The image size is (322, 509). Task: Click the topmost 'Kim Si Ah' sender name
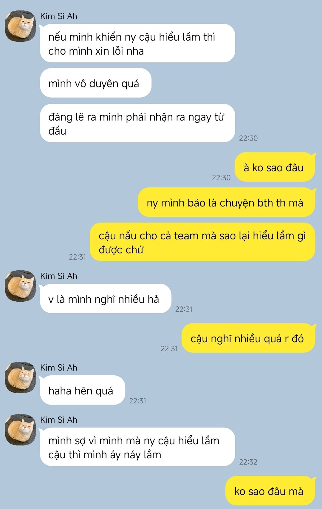(59, 16)
